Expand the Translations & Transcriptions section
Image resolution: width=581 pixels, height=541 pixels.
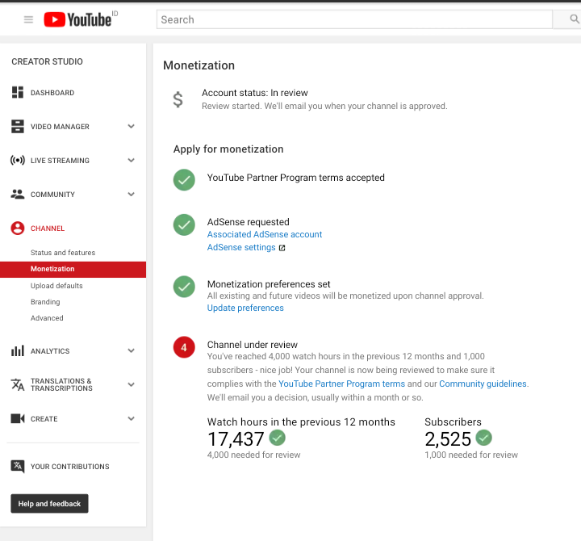click(132, 384)
